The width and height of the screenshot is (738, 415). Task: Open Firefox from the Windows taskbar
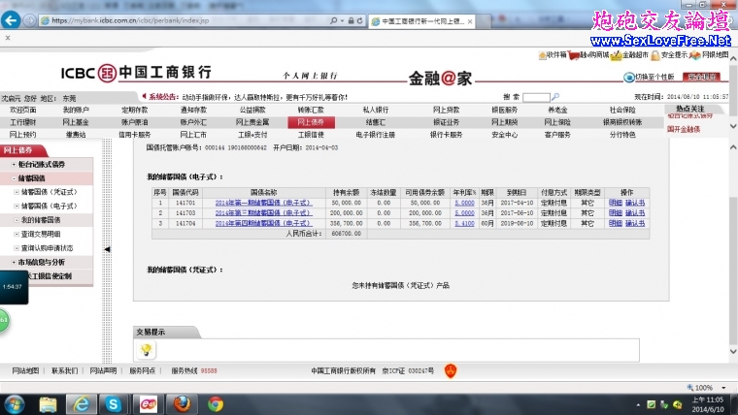pyautogui.click(x=181, y=403)
